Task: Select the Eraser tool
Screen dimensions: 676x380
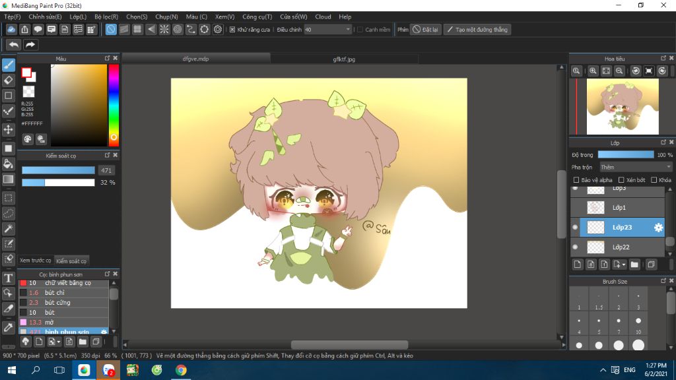Action: click(8, 80)
